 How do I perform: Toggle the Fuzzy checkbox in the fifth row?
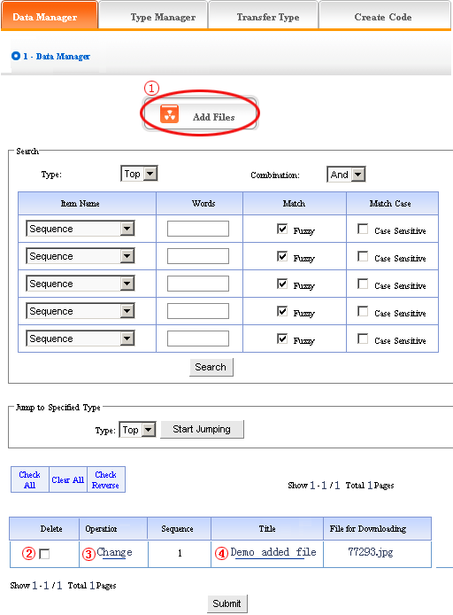pos(282,339)
